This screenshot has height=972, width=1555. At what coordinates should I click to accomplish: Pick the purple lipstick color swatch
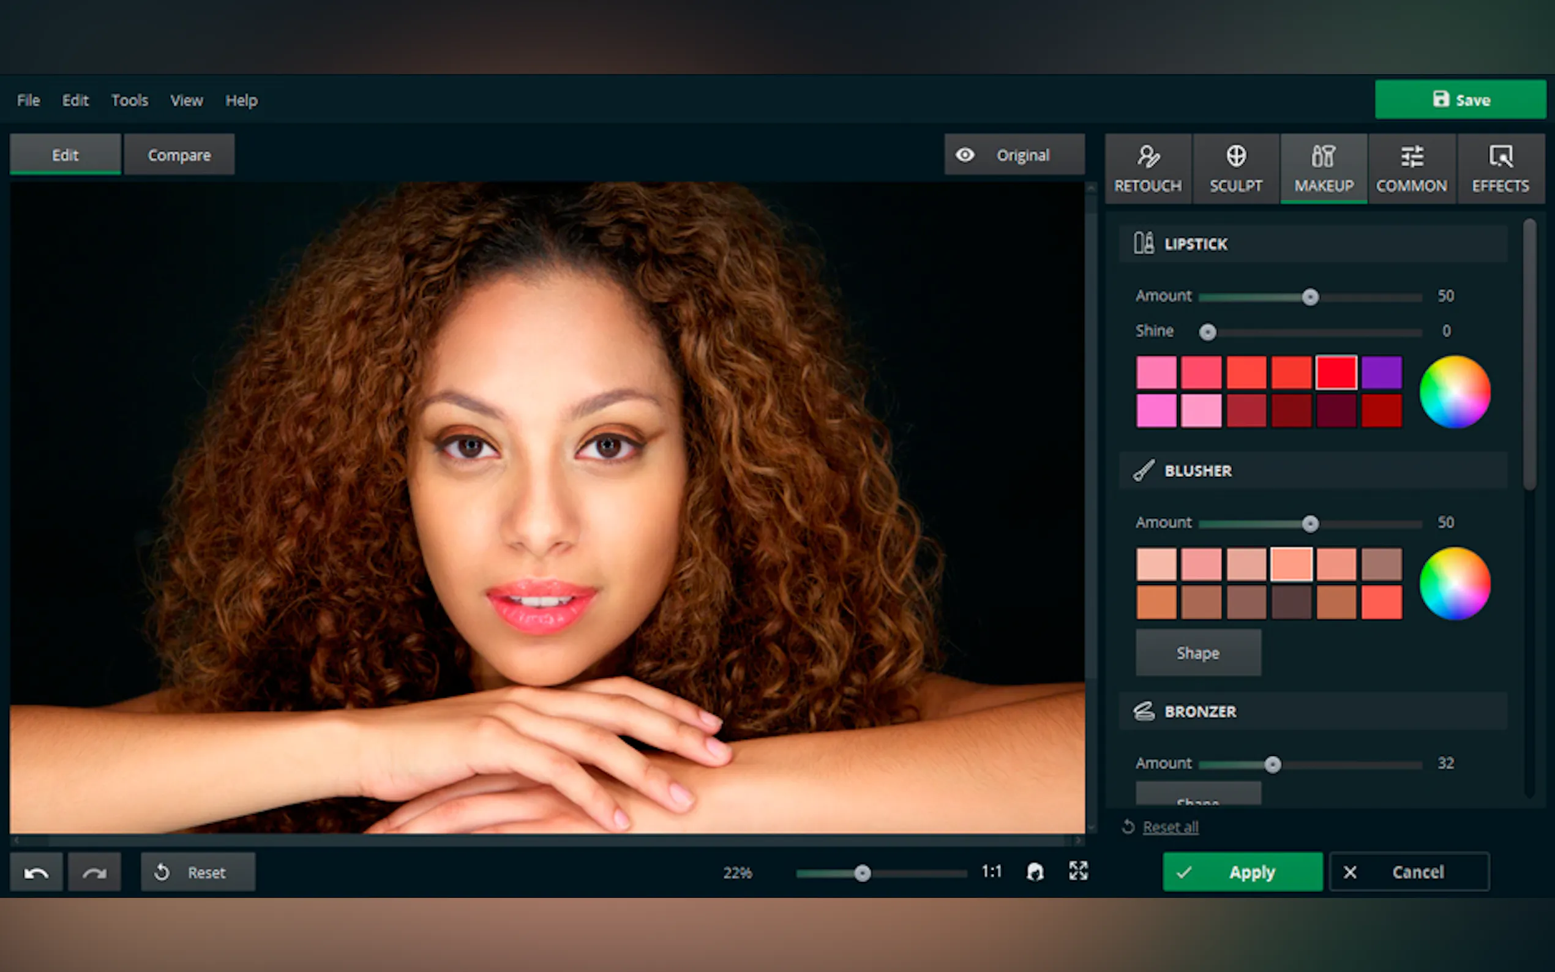pyautogui.click(x=1381, y=373)
